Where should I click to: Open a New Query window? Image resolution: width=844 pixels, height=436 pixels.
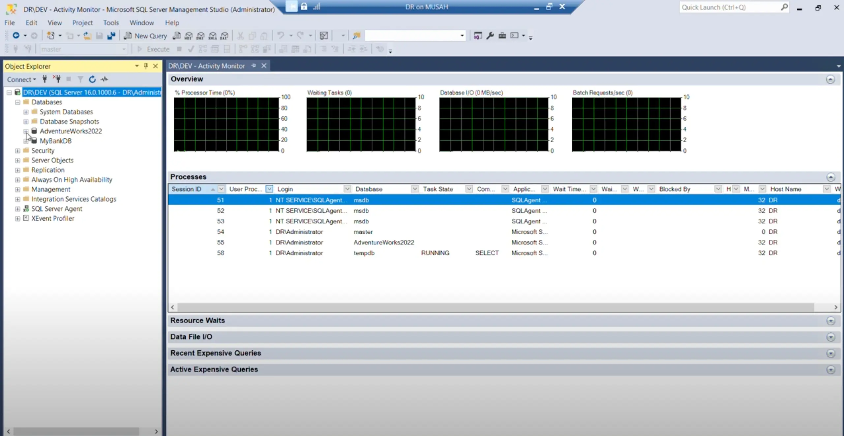pos(145,36)
